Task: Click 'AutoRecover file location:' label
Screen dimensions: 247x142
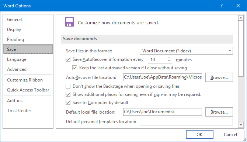Action: pos(91,77)
